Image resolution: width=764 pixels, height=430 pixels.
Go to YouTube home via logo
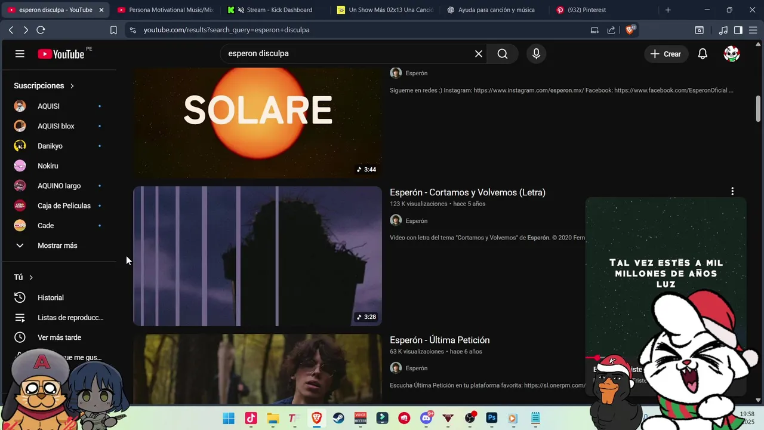pos(61,54)
